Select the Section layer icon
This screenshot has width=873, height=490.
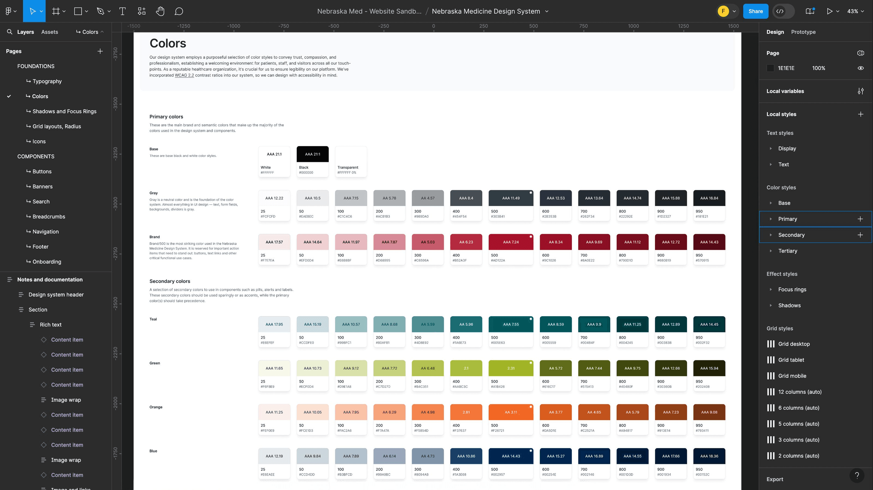point(21,310)
